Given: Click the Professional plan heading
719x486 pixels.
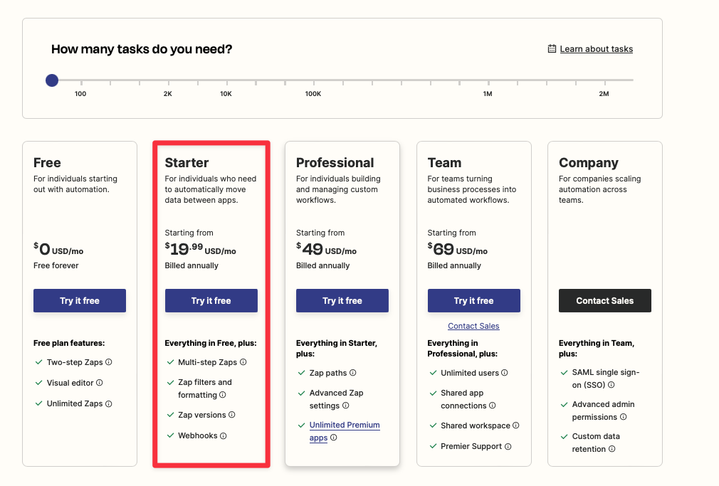Looking at the screenshot, I should pos(335,163).
